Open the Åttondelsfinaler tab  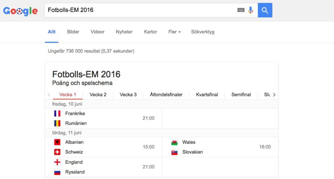pos(166,95)
